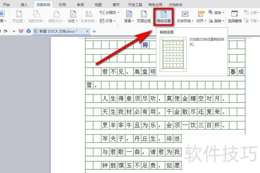This screenshot has width=260, height=173.
Task: Expand the 分栏 dropdown arrow
Action: pyautogui.click(x=77, y=21)
